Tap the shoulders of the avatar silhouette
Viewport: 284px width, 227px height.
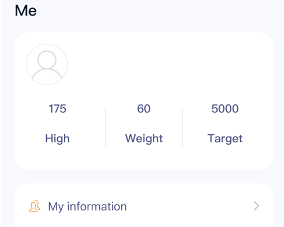click(x=47, y=74)
